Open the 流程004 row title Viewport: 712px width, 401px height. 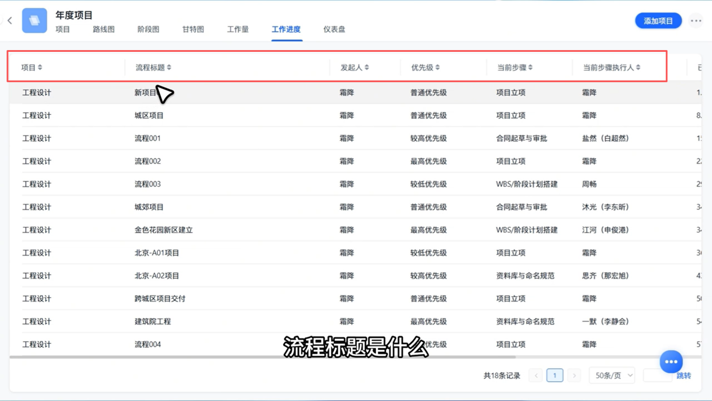click(147, 344)
